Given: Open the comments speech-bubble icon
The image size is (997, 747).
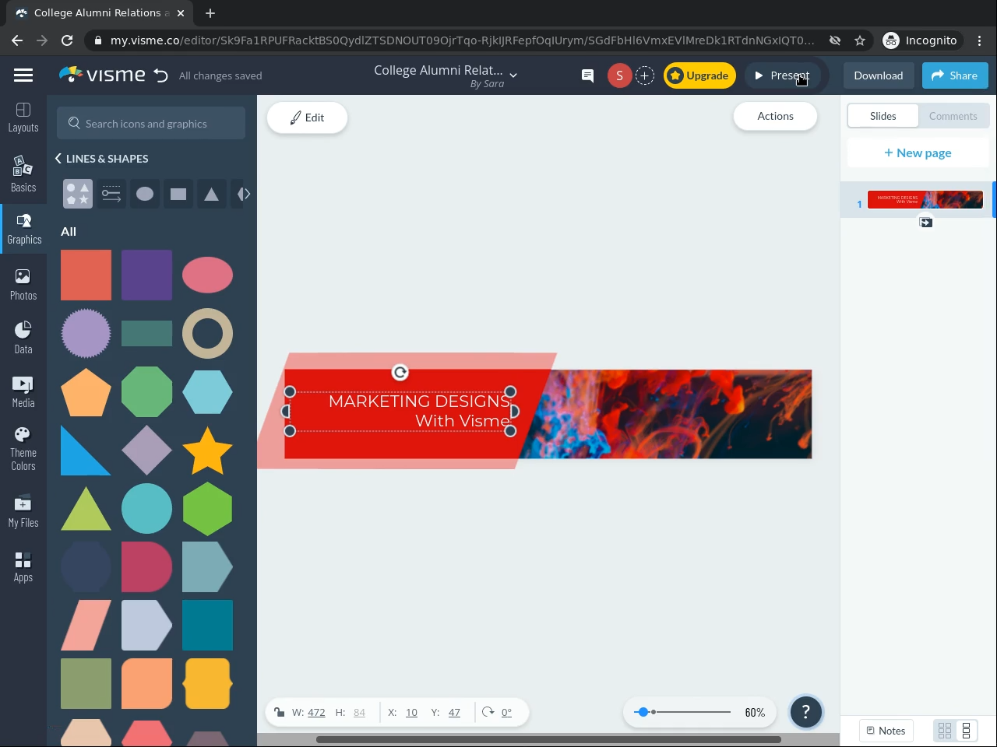Looking at the screenshot, I should coord(587,75).
